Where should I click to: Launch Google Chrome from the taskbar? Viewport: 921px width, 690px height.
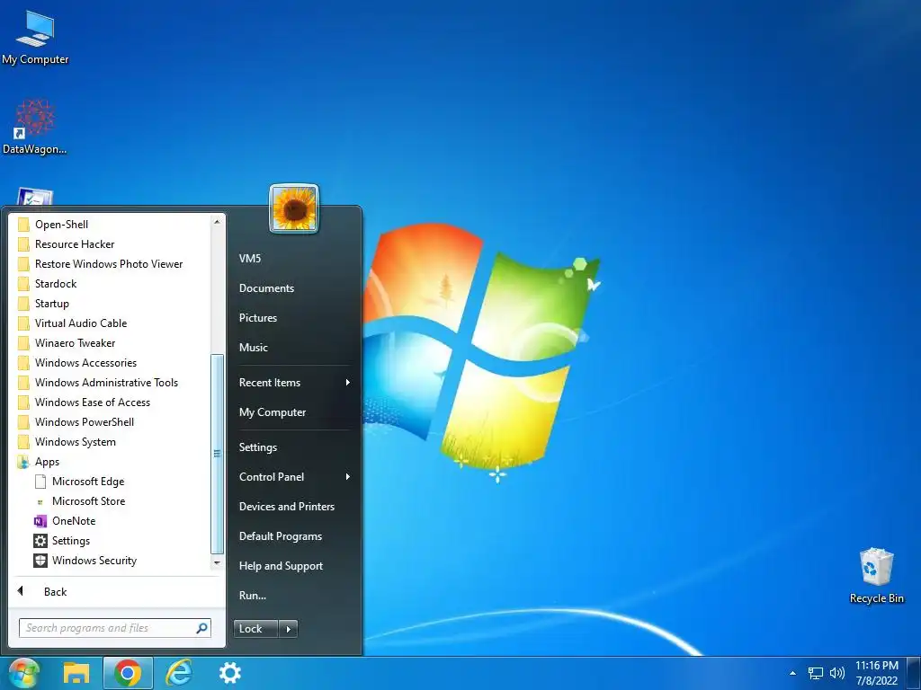tap(128, 673)
